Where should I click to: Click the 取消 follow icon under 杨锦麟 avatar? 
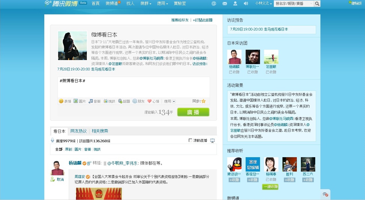point(53,179)
